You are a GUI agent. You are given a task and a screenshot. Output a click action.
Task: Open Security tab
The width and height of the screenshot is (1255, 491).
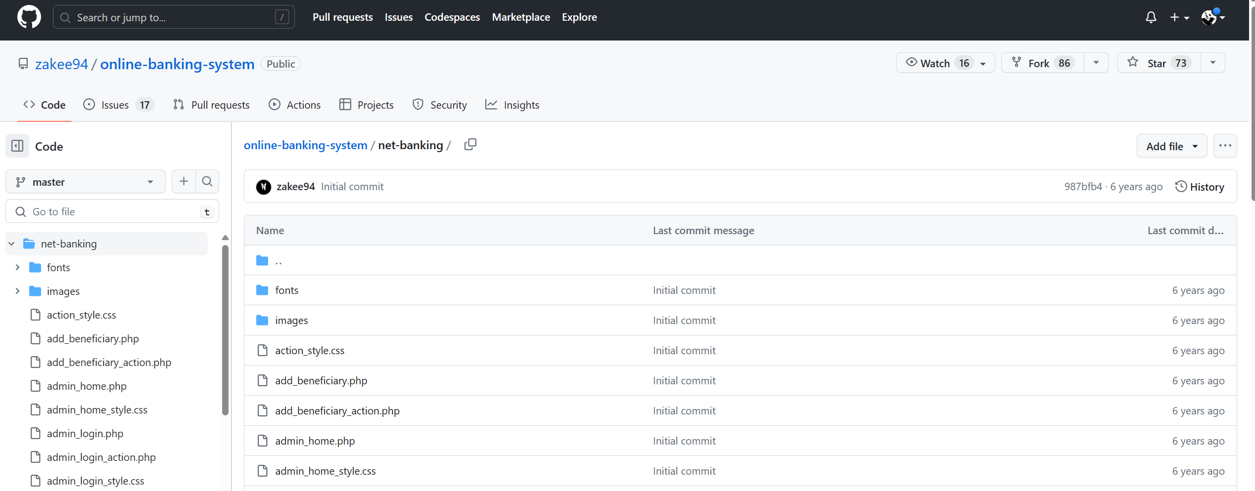[440, 105]
